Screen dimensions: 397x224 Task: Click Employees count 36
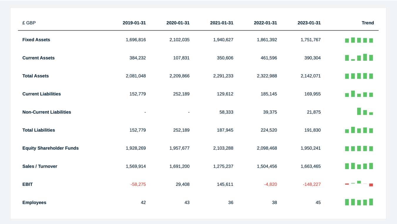(x=231, y=203)
